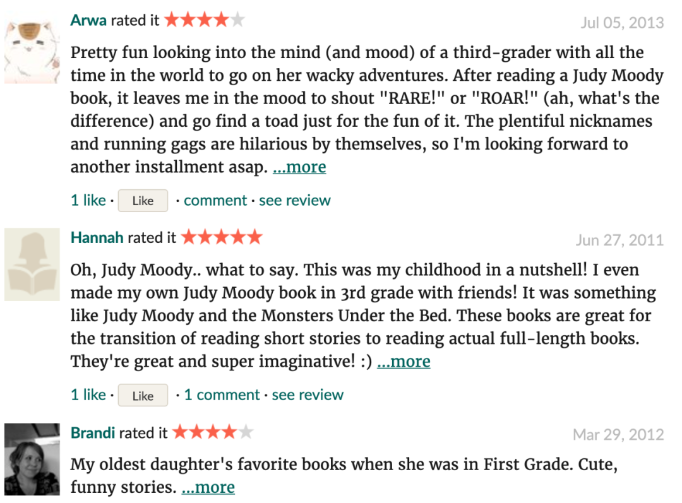The height and width of the screenshot is (503, 682).
Task: Like Arwa's review
Action: pos(143,201)
